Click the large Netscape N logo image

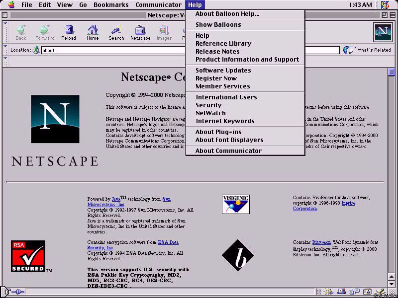[55, 119]
